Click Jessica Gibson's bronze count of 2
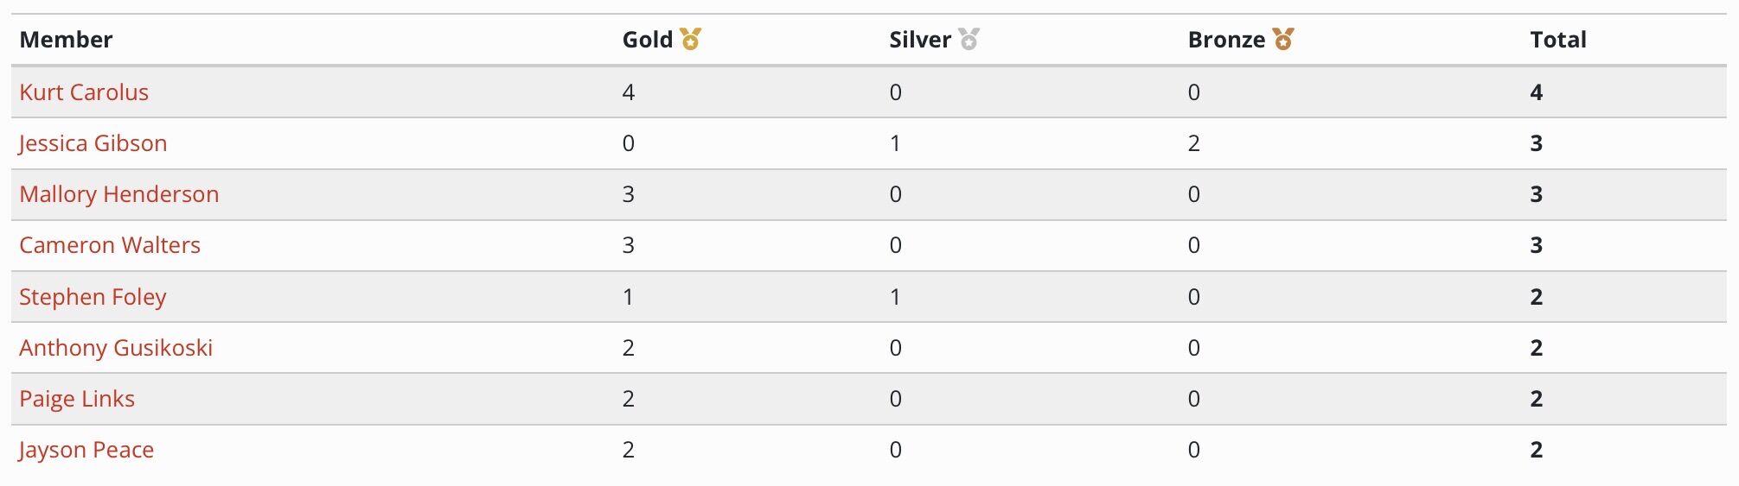This screenshot has width=1739, height=486. pos(1194,143)
